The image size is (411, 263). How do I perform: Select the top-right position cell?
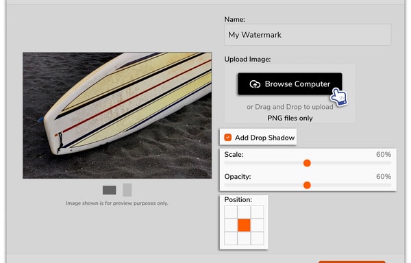[x=257, y=212]
